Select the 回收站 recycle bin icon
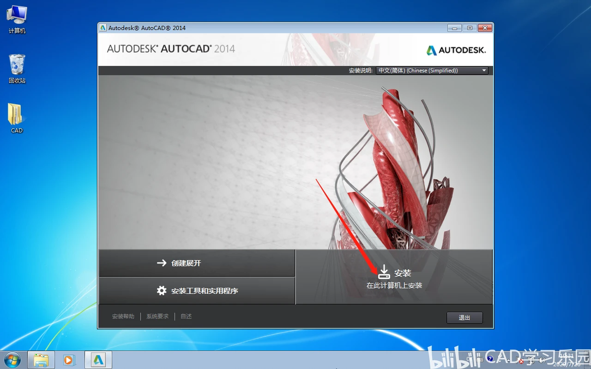Viewport: 591px width, 369px height. pos(17,69)
